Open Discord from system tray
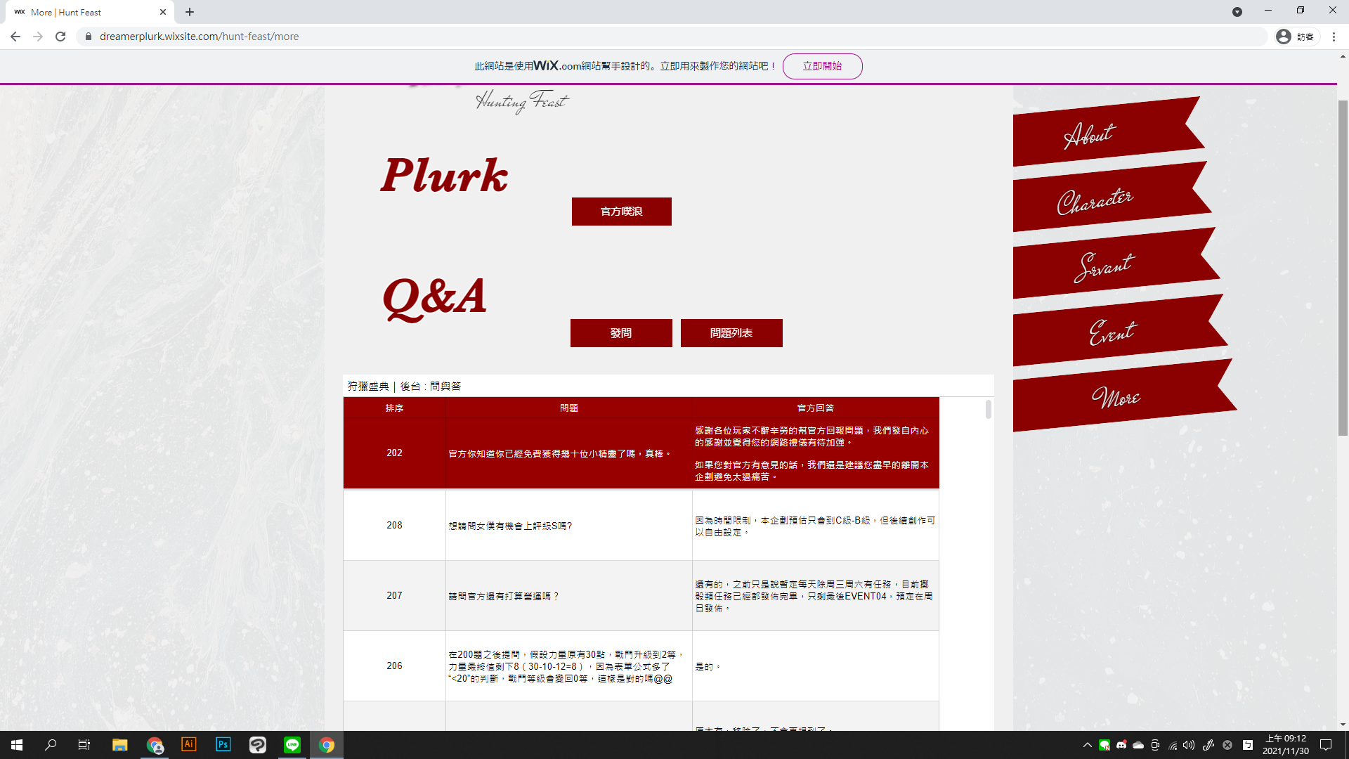This screenshot has height=759, width=1349. [x=1121, y=745]
